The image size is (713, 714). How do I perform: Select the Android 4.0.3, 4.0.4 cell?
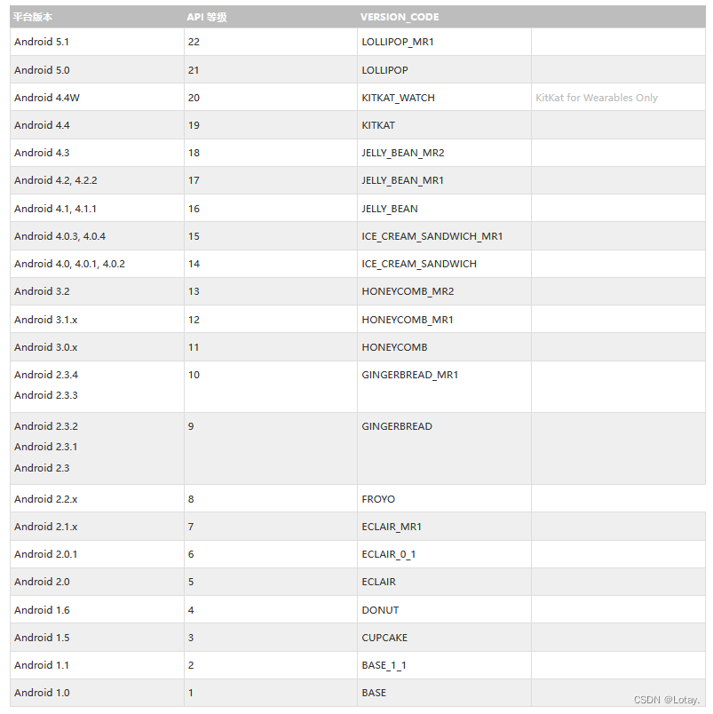coord(59,236)
